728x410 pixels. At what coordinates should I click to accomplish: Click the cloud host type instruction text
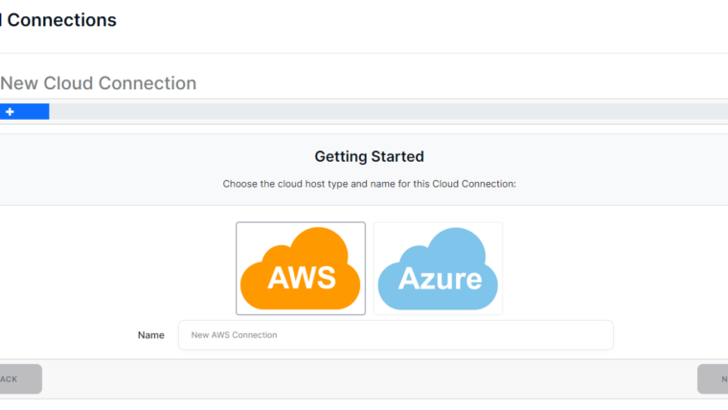(x=369, y=183)
